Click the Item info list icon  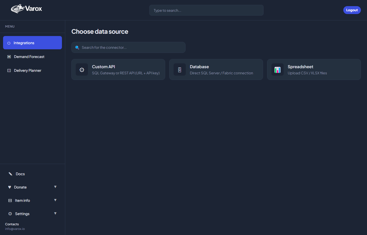click(x=10, y=200)
